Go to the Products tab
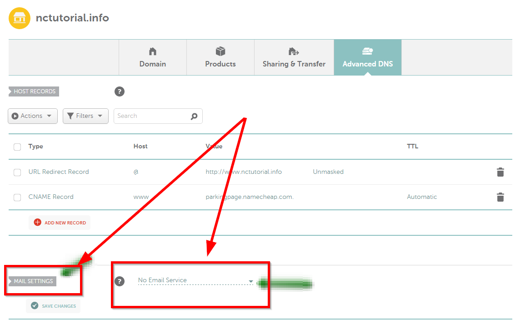 (x=220, y=57)
